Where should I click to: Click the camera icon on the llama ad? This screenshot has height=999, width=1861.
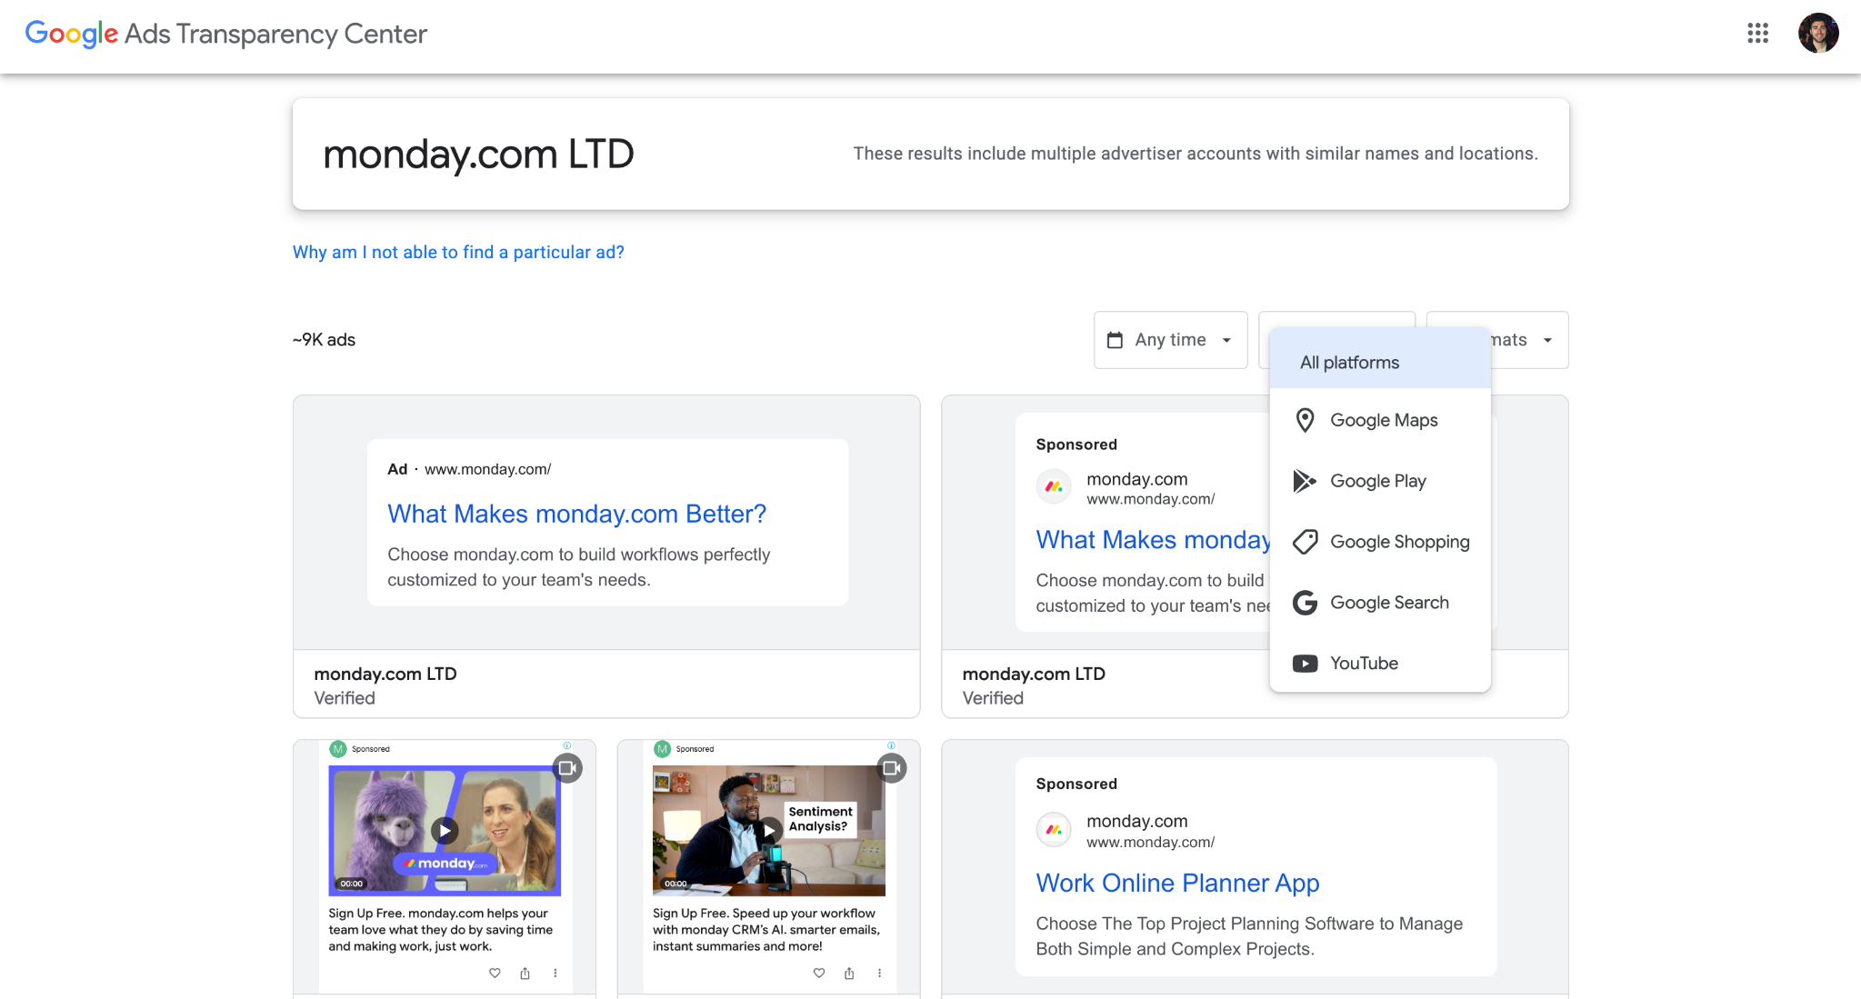point(569,768)
